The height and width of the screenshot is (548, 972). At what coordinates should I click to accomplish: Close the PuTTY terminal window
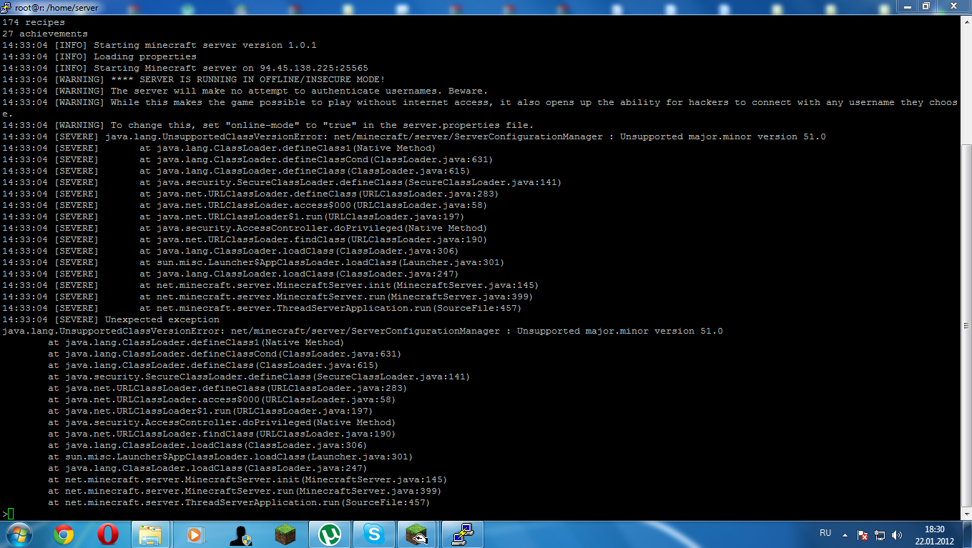[953, 6]
